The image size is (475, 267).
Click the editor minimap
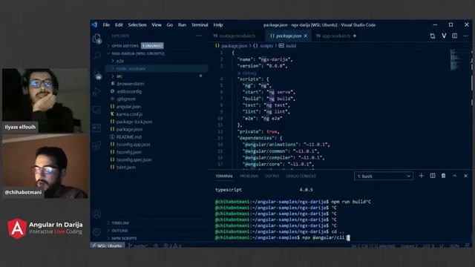coord(456,59)
